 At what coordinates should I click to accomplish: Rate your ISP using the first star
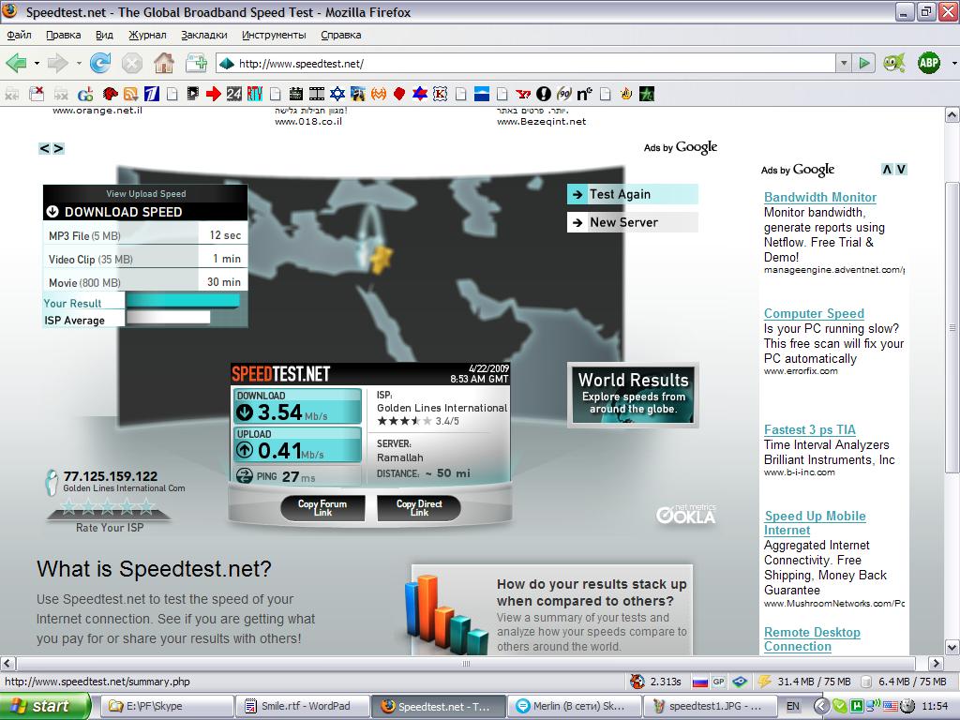pyautogui.click(x=68, y=506)
